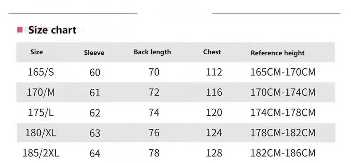This screenshot has width=351, height=163.
Task: Click the Chest column header
Action: [x=212, y=52]
